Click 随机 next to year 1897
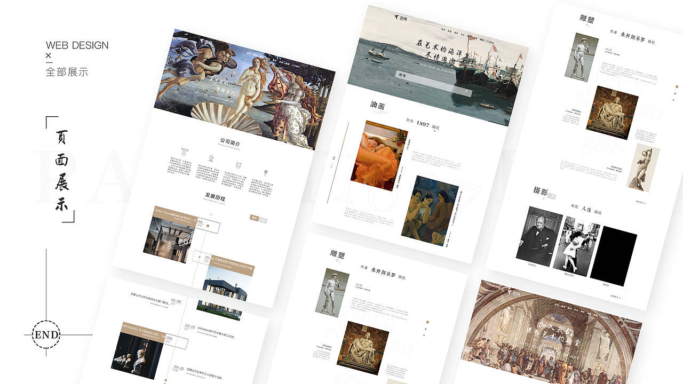This screenshot has height=384, width=683. click(x=435, y=127)
